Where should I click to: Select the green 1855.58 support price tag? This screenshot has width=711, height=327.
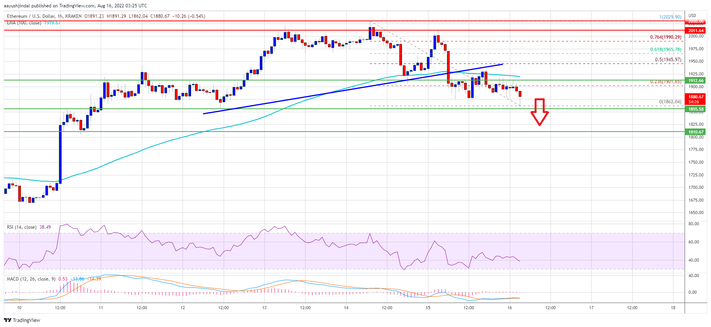[x=695, y=109]
